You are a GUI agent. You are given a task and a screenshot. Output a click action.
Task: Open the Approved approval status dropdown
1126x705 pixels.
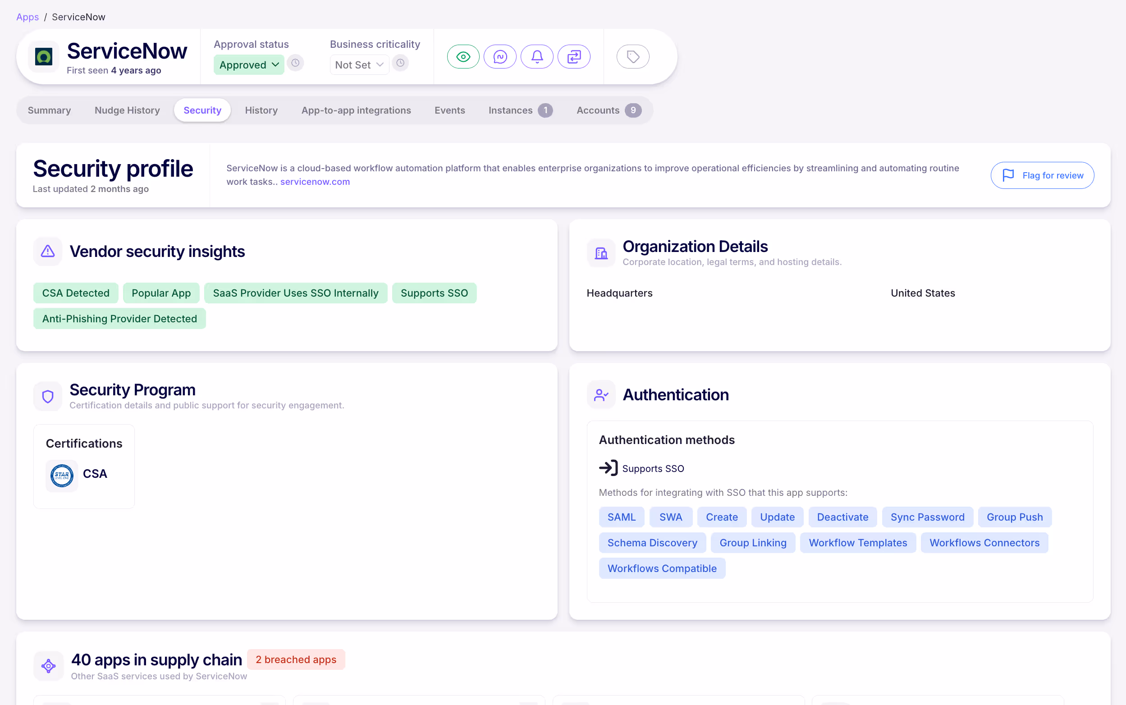point(248,65)
